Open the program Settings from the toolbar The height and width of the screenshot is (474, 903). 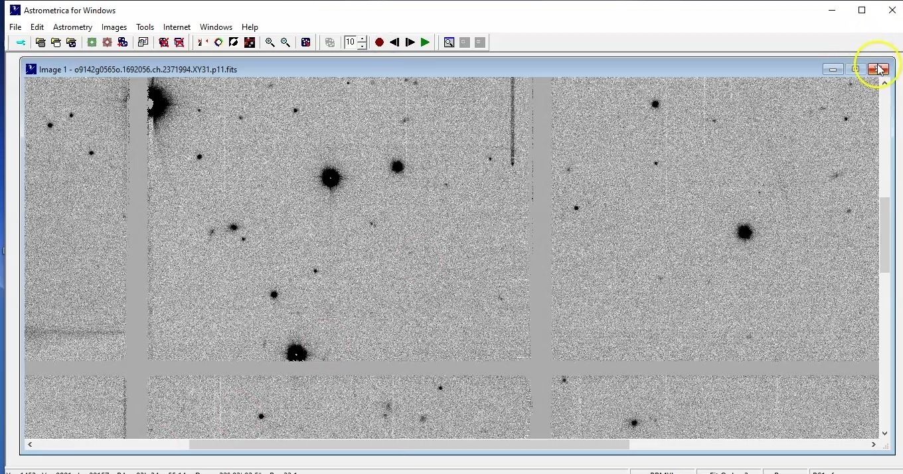[x=21, y=42]
